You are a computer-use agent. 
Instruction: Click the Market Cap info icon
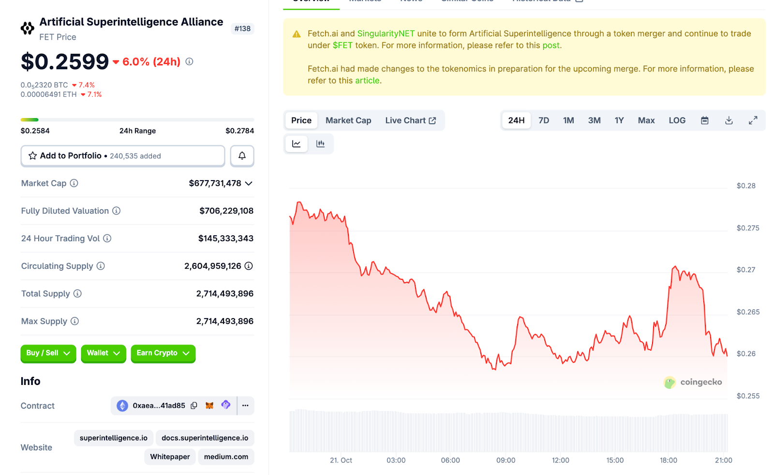[74, 184]
